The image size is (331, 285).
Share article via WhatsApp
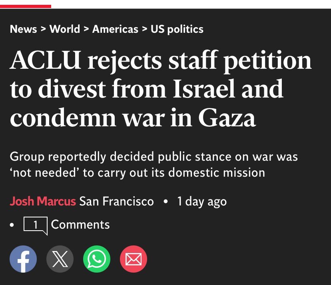coord(97,259)
